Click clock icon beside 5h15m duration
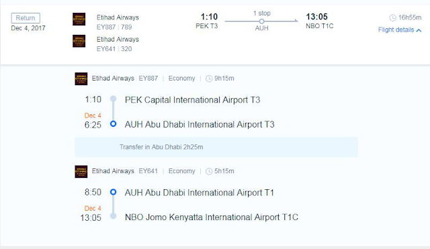Screen dimensions: 430x249 tap(209, 171)
